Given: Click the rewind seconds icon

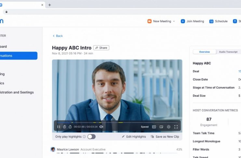Looking at the screenshot, I should (64, 127).
